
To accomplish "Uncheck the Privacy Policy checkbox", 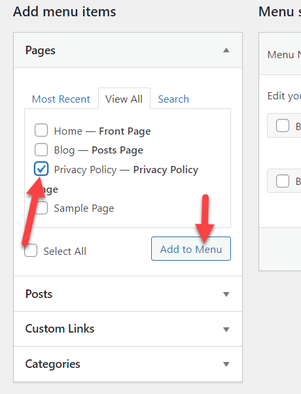I will click(41, 169).
